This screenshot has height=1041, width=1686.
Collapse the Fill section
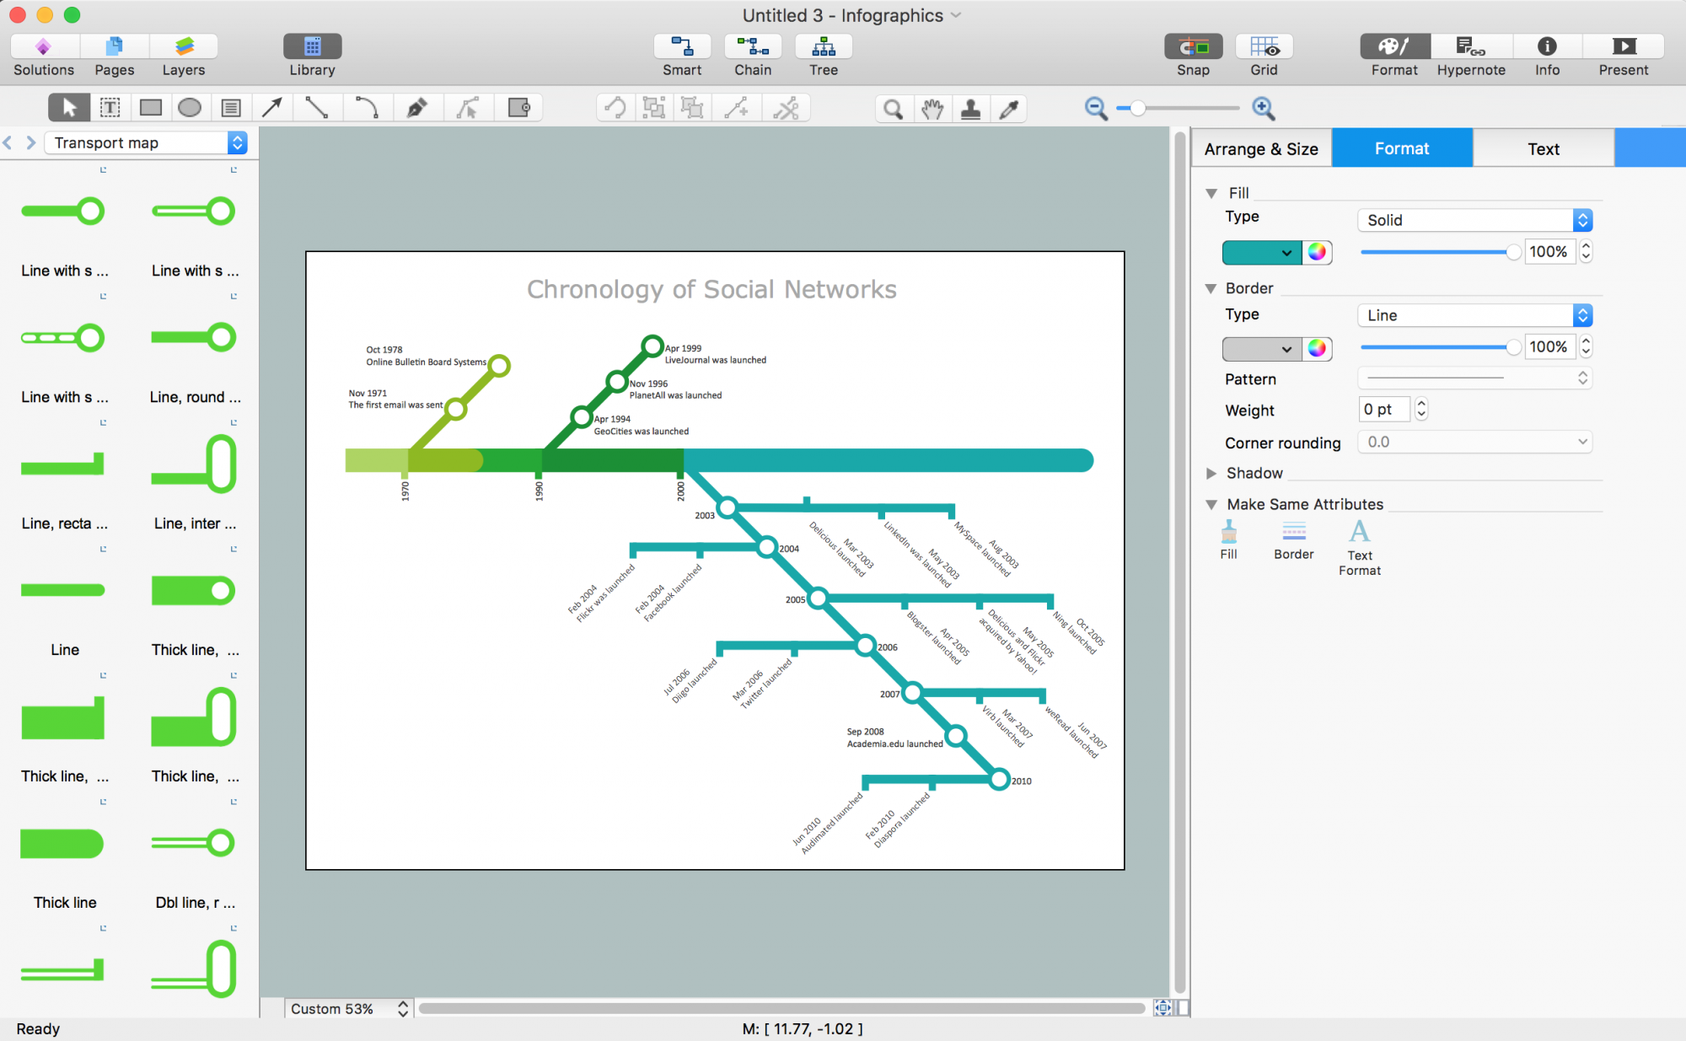[x=1211, y=193]
